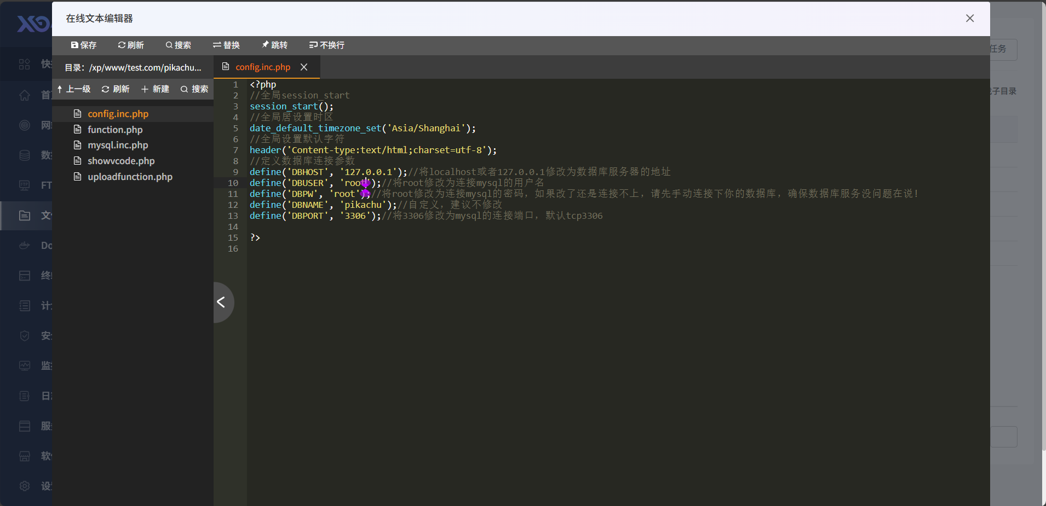
Task: Open the settings gear in background sidebar
Action: coord(25,486)
